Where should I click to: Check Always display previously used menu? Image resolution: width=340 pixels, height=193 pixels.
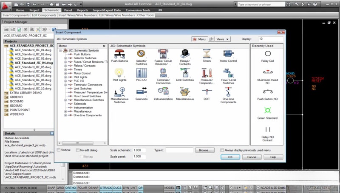[222, 150]
